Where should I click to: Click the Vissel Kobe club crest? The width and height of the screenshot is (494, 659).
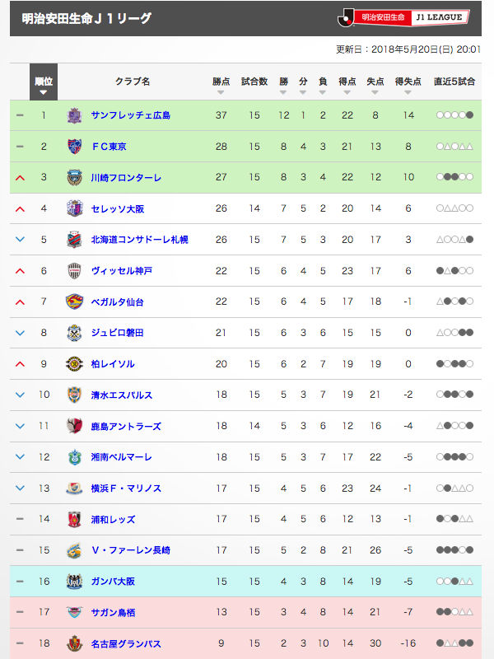[x=75, y=271]
